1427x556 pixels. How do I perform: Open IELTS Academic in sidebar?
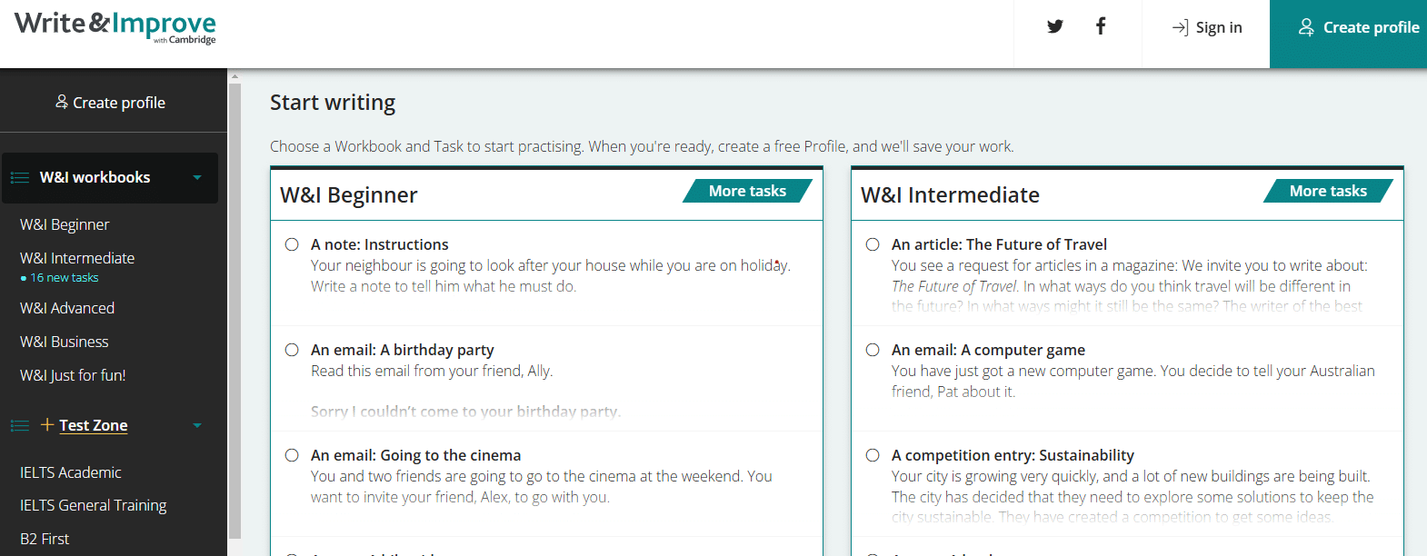point(71,472)
